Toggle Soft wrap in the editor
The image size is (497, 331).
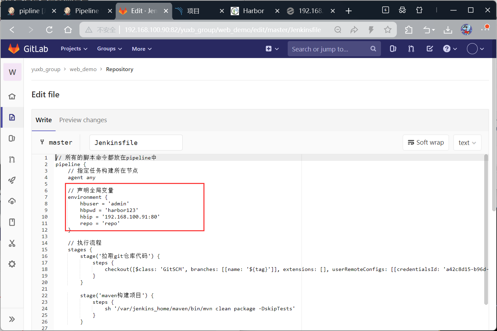pyautogui.click(x=426, y=143)
